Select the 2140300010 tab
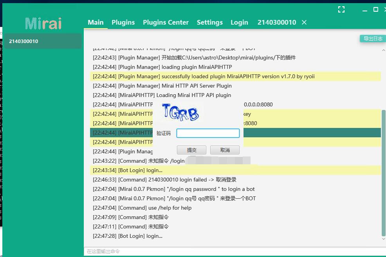The image size is (386, 257). 277,22
